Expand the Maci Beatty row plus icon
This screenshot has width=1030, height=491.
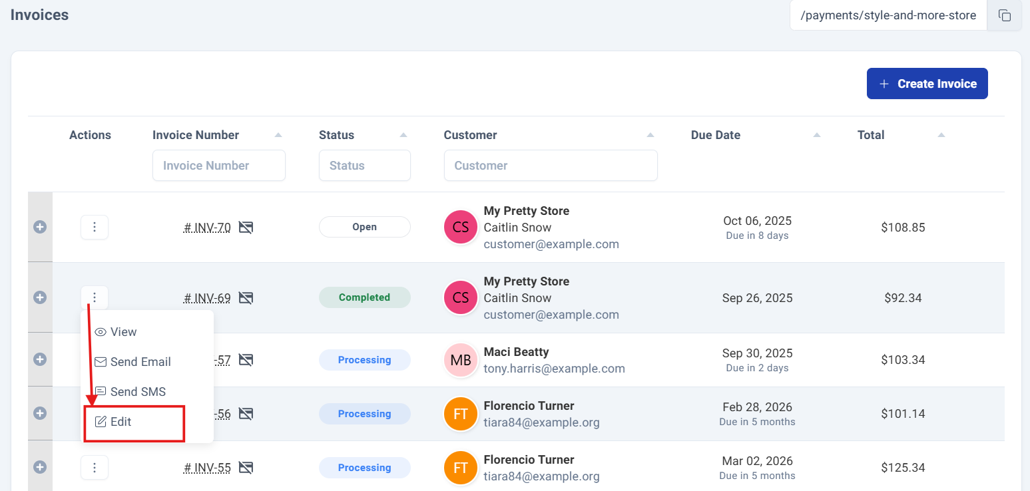point(40,360)
